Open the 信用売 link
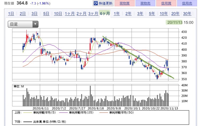 (x=187, y=3)
